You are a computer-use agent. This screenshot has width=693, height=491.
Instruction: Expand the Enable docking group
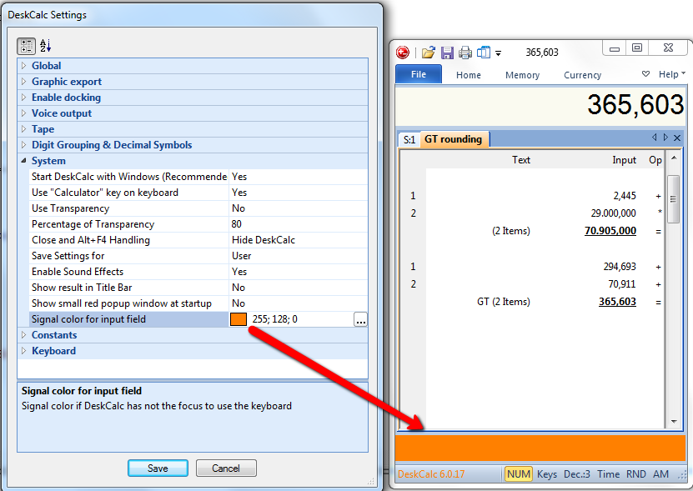[x=24, y=98]
